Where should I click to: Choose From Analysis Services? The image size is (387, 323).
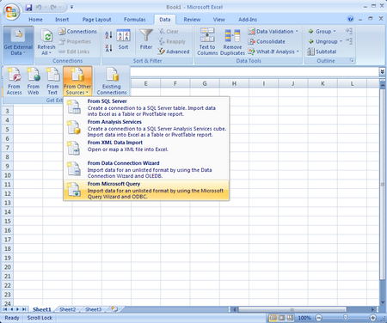[146, 128]
